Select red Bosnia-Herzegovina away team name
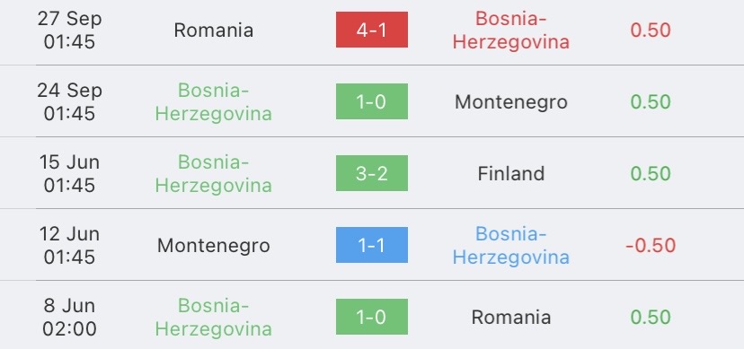Viewport: 744px width, 349px height. 510,30
